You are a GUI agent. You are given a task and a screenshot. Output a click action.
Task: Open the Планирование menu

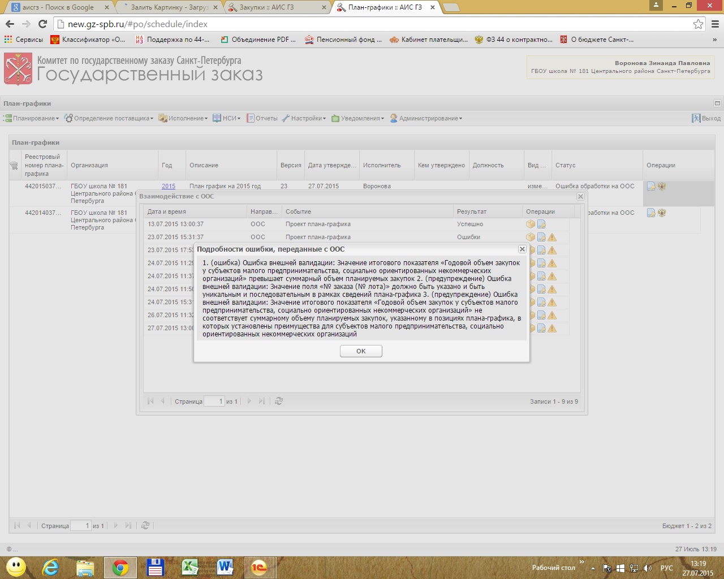coord(32,118)
